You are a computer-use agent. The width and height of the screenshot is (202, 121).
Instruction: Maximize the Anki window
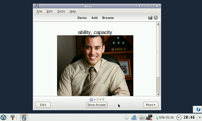151,6
